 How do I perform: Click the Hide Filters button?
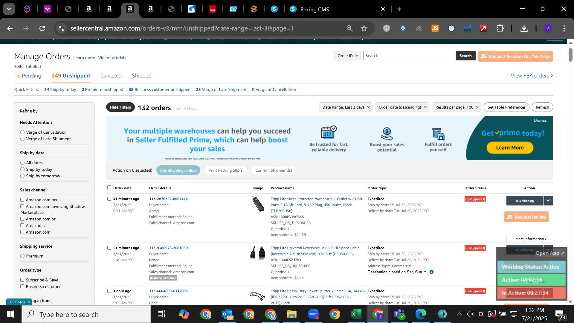point(120,107)
